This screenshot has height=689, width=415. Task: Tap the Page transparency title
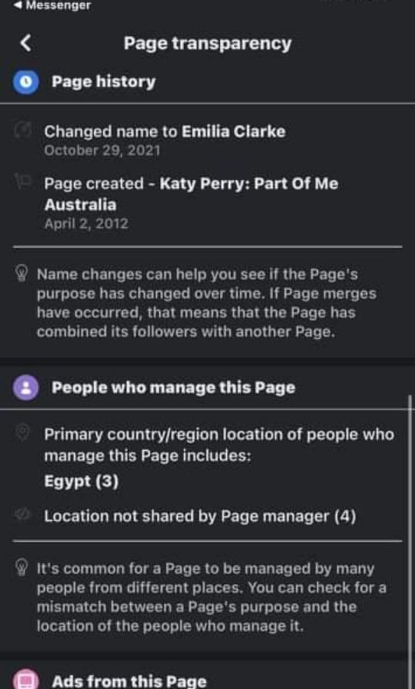coord(207,43)
